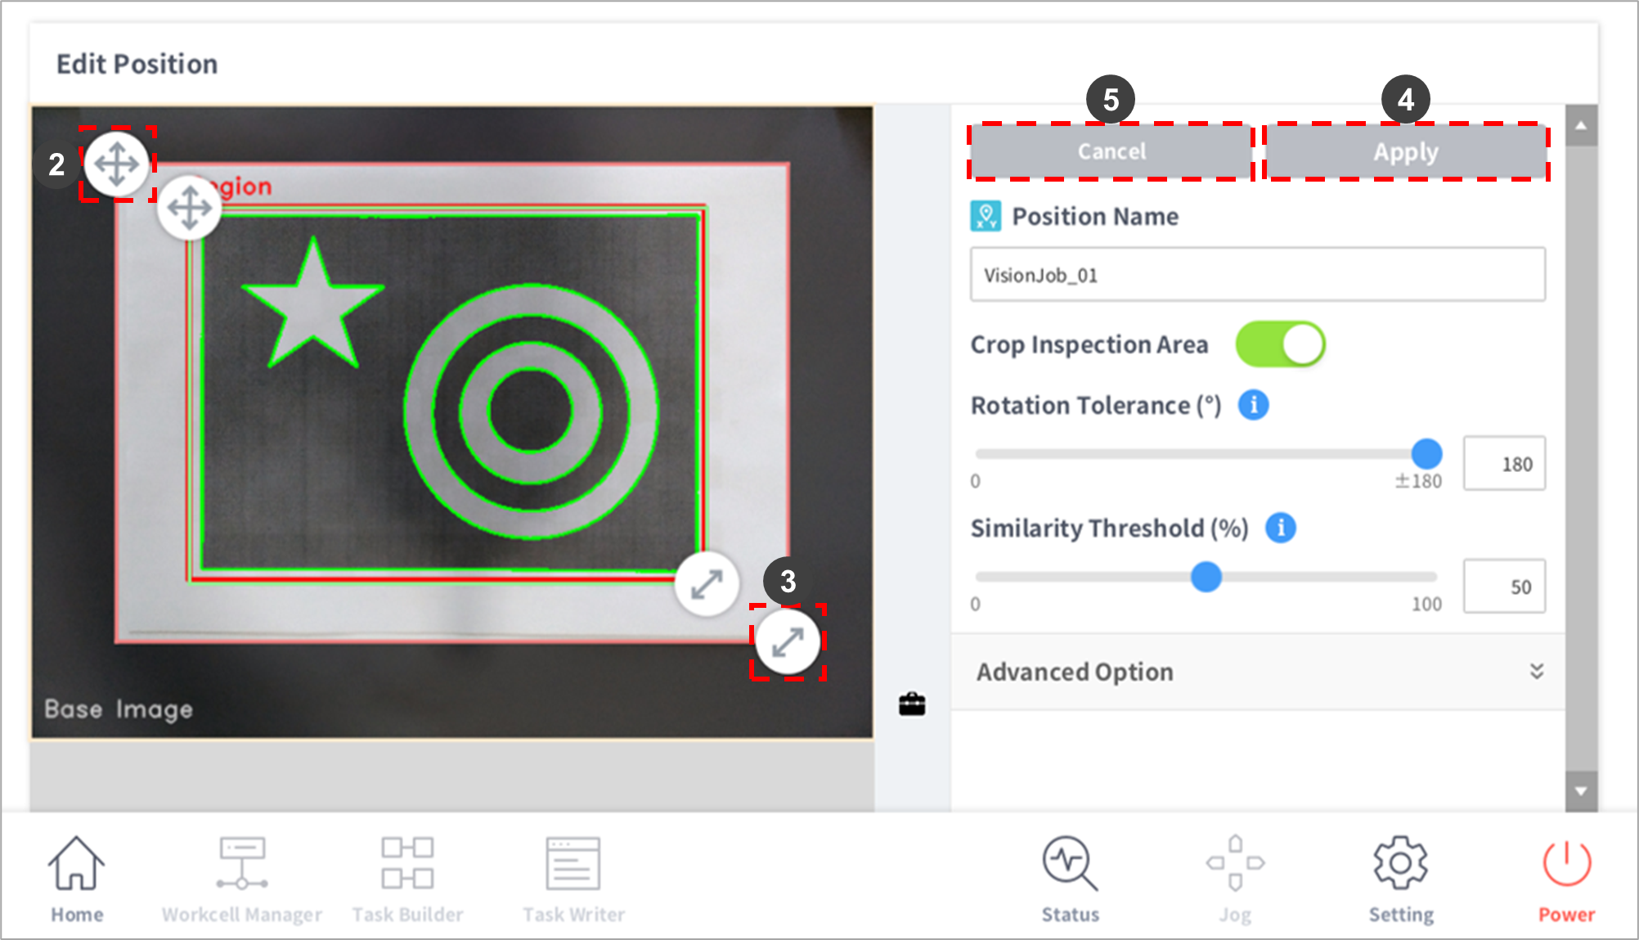Disable the Crop Inspection Area toggle
The width and height of the screenshot is (1639, 940).
tap(1280, 344)
